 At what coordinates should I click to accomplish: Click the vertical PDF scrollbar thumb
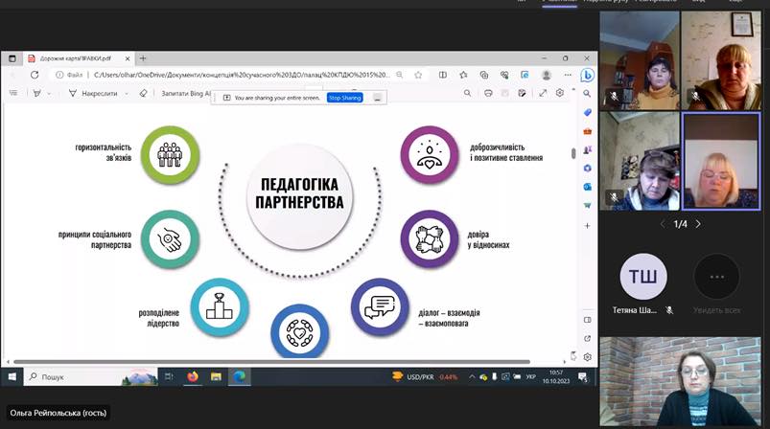tap(573, 153)
